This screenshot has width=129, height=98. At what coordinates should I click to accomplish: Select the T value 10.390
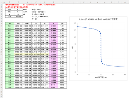point(53,82)
